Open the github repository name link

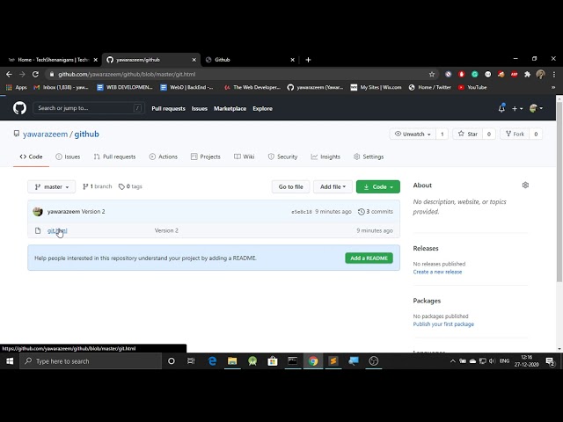[86, 135]
